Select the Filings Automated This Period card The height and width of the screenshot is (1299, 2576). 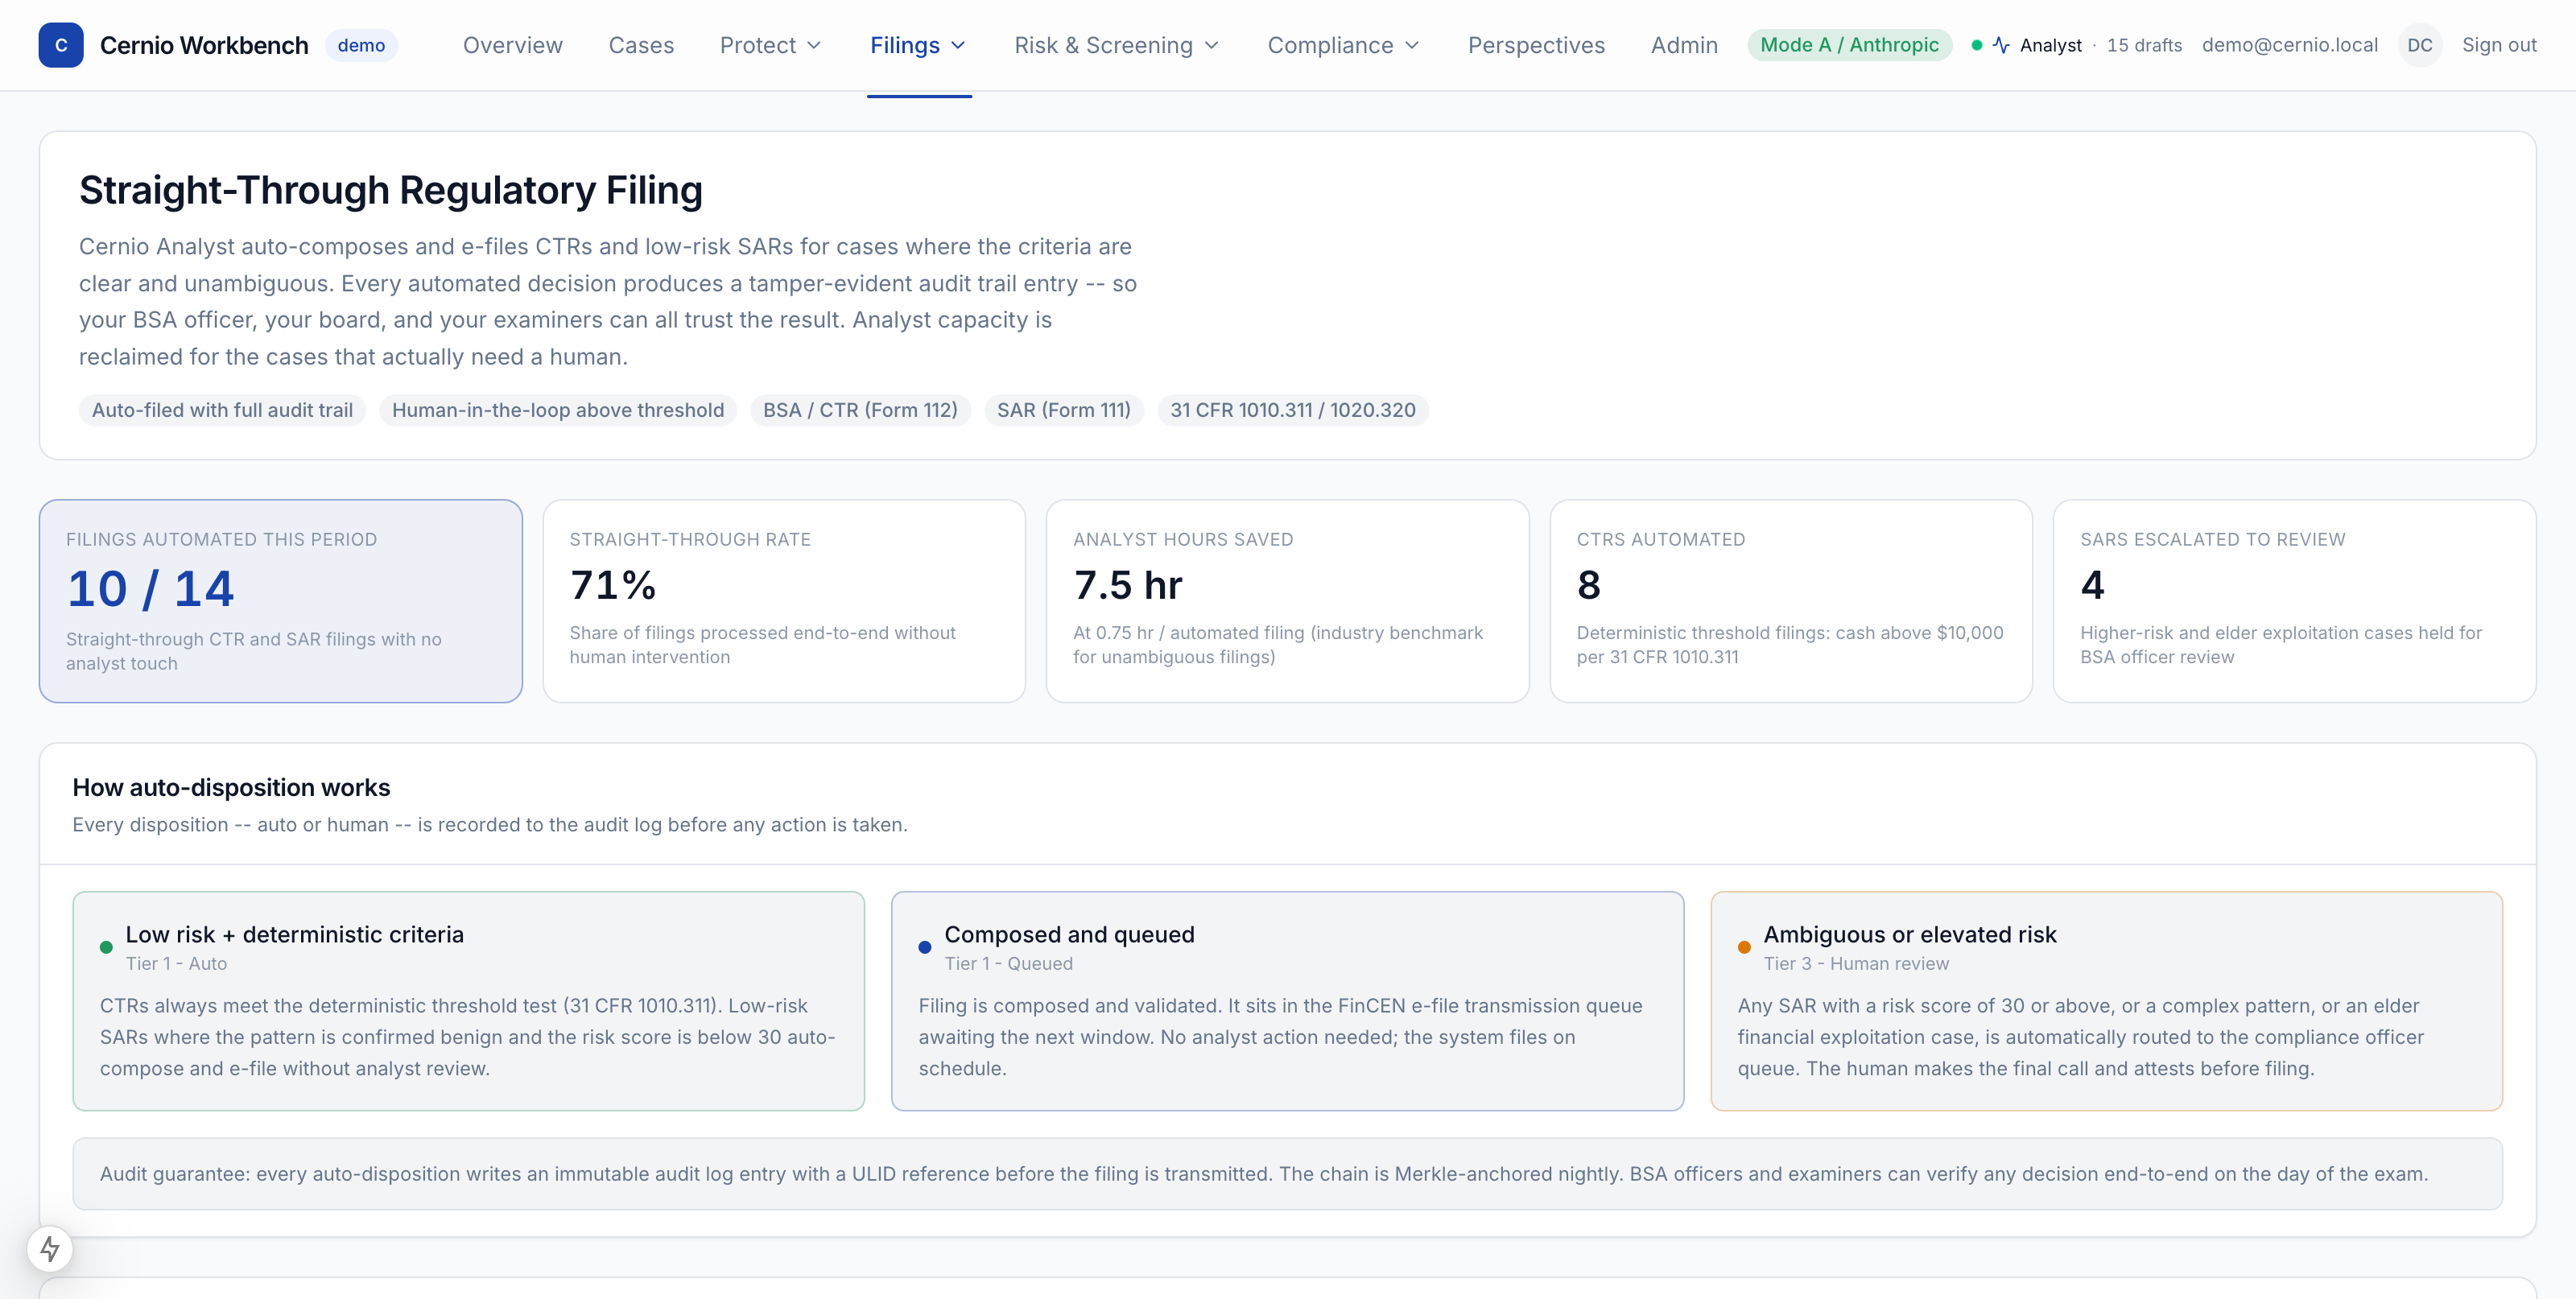pos(281,601)
